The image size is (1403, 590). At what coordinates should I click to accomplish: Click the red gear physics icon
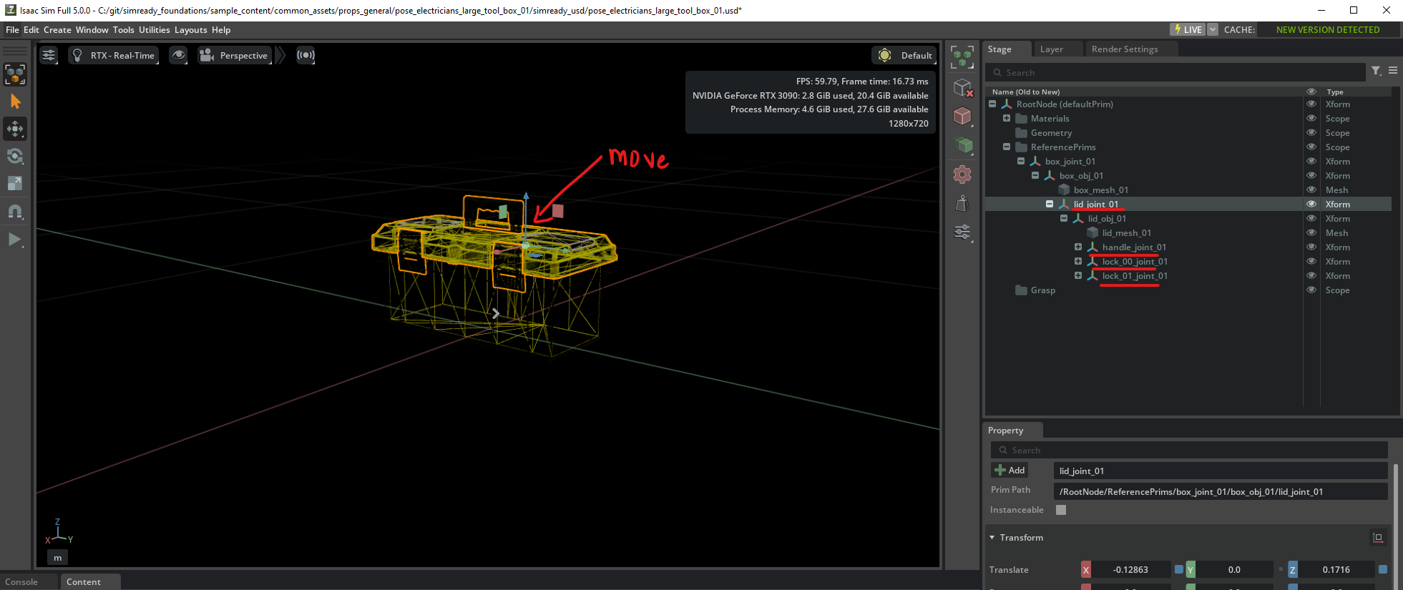click(962, 174)
